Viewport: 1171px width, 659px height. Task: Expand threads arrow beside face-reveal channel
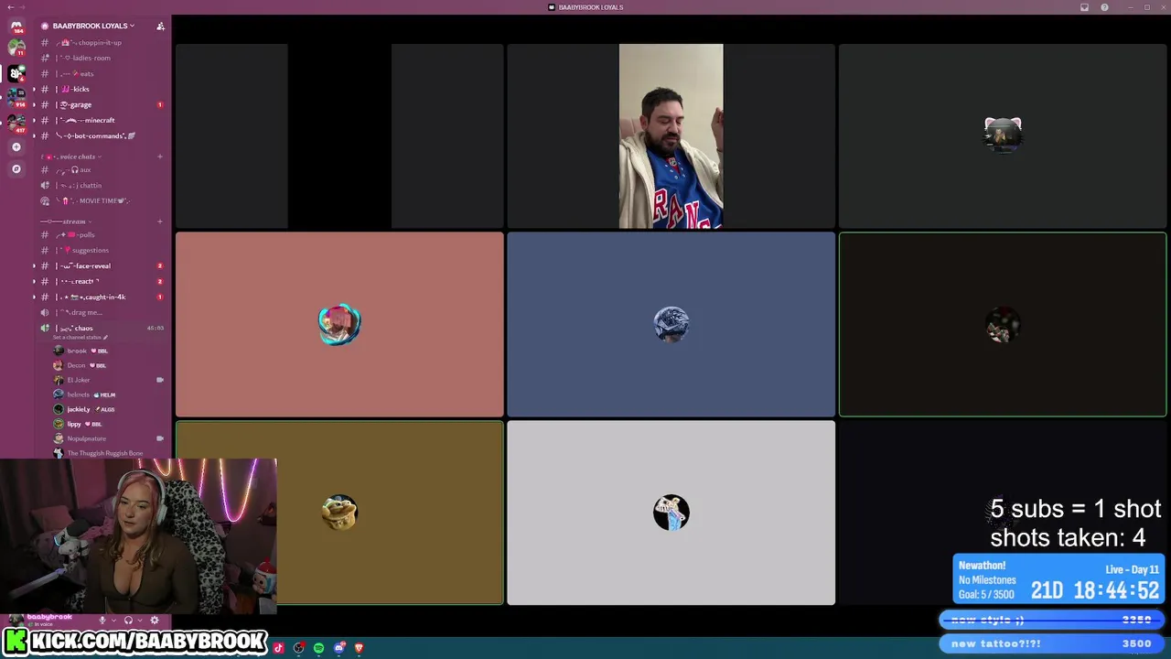[35, 265]
